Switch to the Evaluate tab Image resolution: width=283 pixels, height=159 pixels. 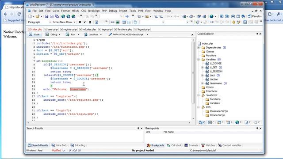[x=191, y=145]
